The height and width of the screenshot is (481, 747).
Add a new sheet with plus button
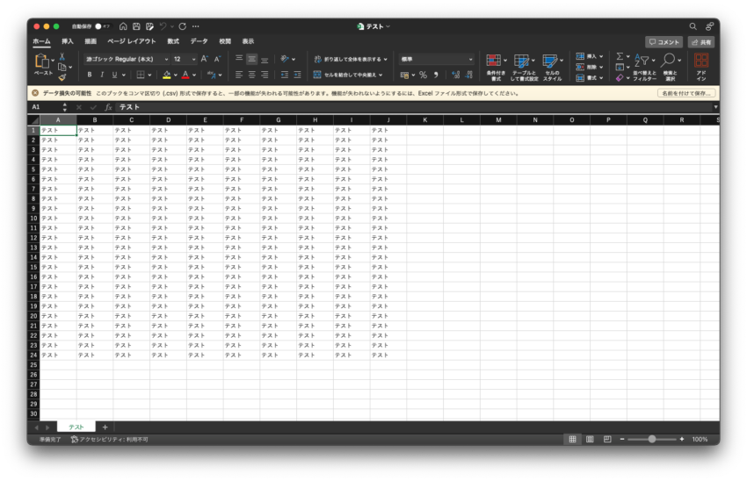click(x=105, y=427)
